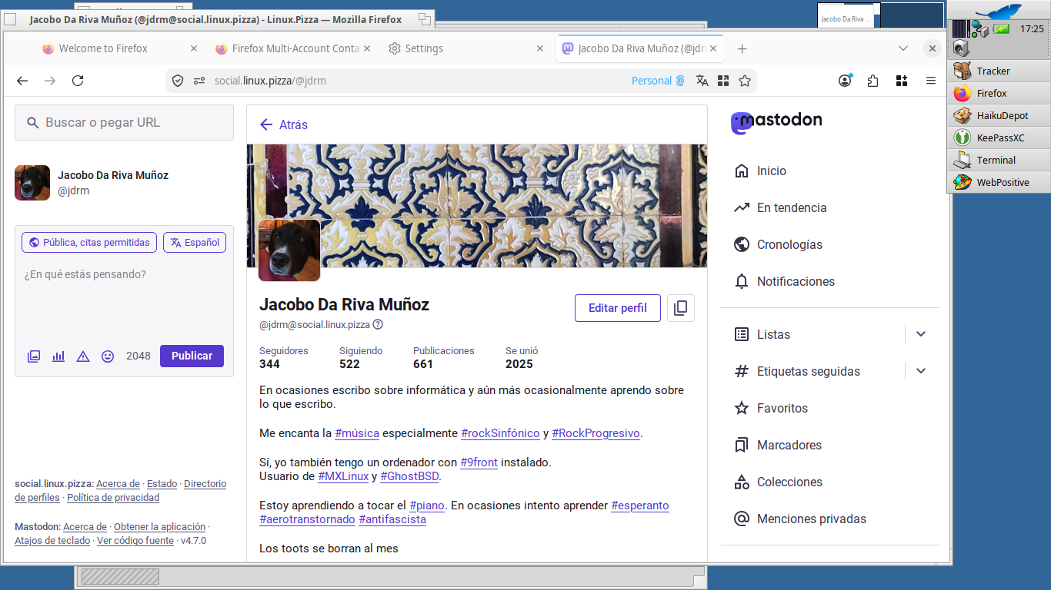Open the emoji picker
Image resolution: width=1051 pixels, height=590 pixels.
(108, 356)
